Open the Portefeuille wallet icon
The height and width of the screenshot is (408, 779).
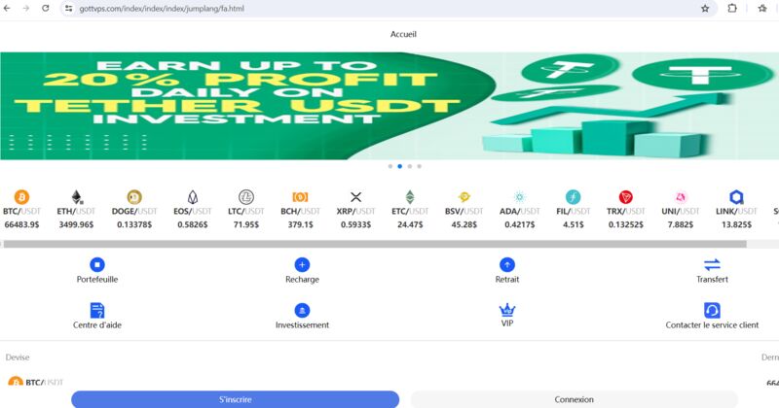(96, 265)
